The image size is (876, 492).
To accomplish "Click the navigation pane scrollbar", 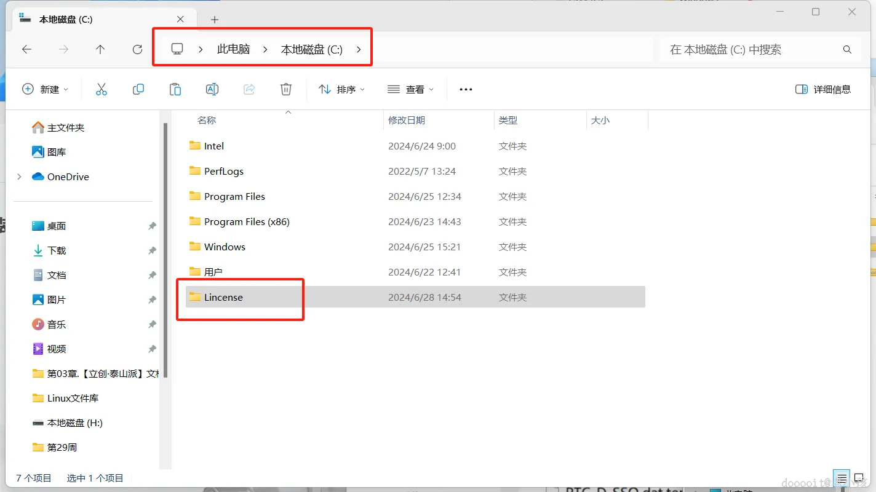I will (165, 249).
